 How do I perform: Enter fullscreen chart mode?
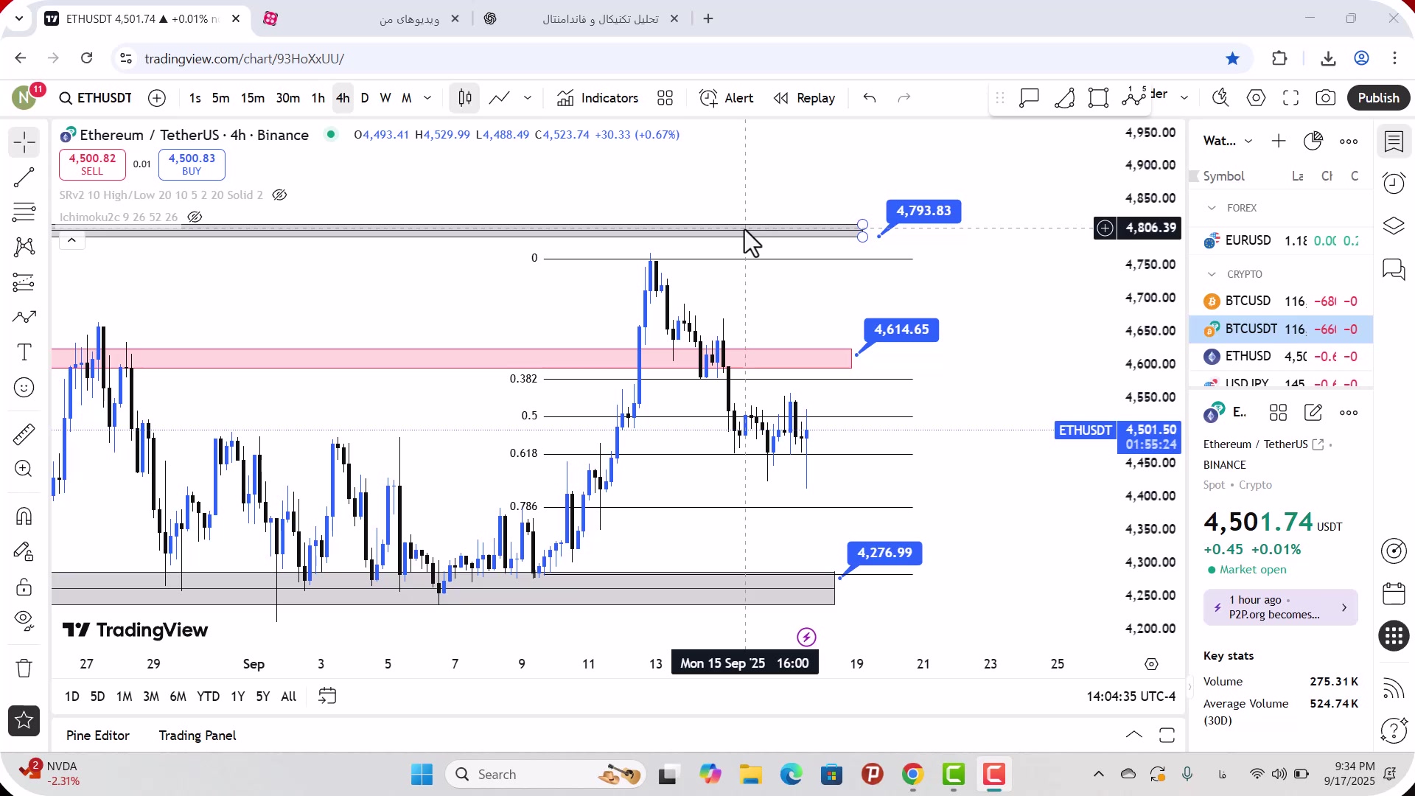(x=1290, y=98)
